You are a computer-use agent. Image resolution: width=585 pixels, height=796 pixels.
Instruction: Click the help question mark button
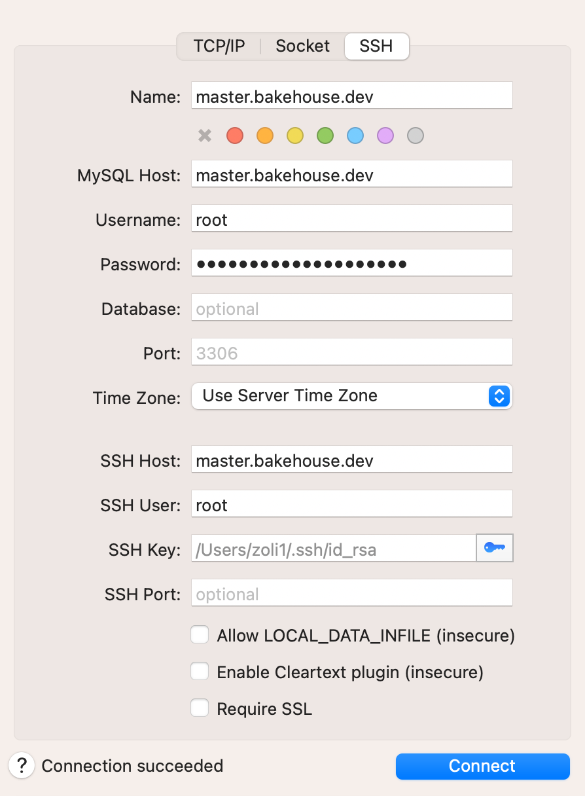coord(22,765)
